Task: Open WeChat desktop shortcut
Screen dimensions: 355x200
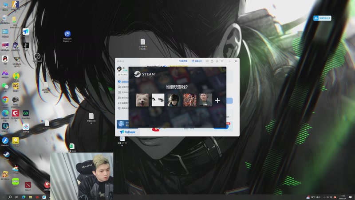Action: coord(5,86)
